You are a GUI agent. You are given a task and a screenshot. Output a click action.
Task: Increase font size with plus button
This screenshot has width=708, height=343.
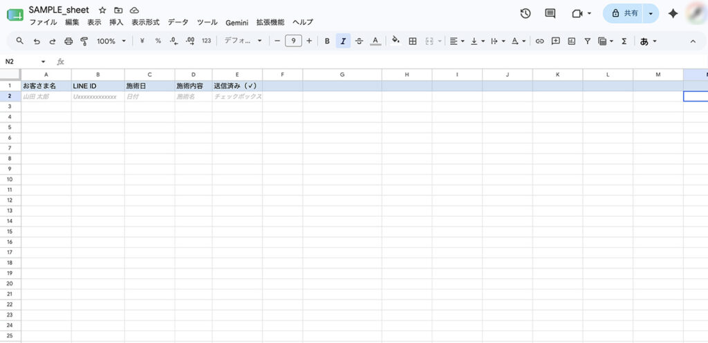(x=309, y=41)
